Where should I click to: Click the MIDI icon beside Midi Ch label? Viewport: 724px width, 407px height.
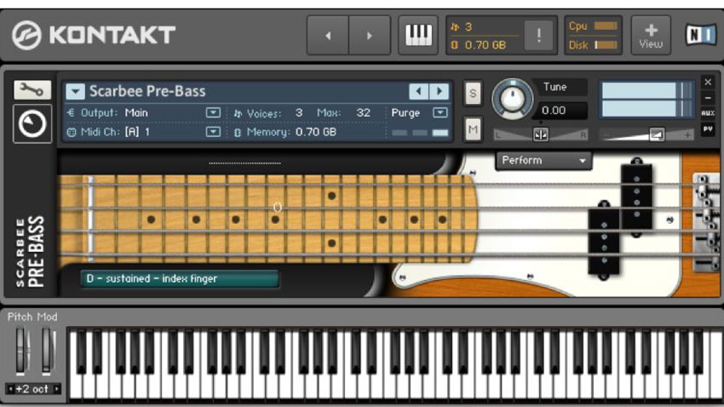pos(71,132)
